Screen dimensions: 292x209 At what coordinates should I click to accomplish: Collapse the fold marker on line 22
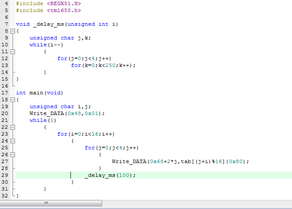point(12,127)
